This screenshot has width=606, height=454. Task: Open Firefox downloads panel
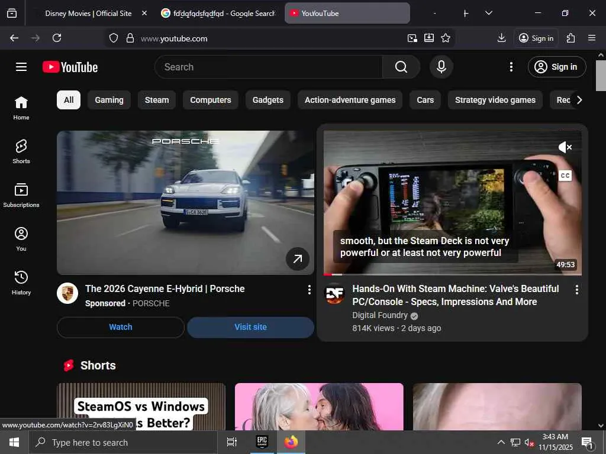(501, 38)
